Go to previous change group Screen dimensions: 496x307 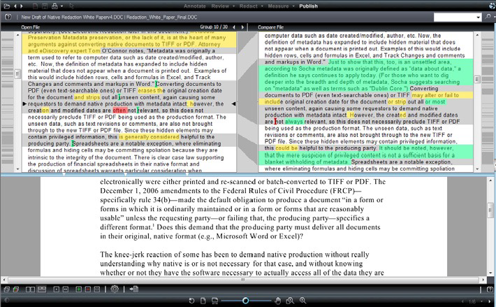[234, 27]
